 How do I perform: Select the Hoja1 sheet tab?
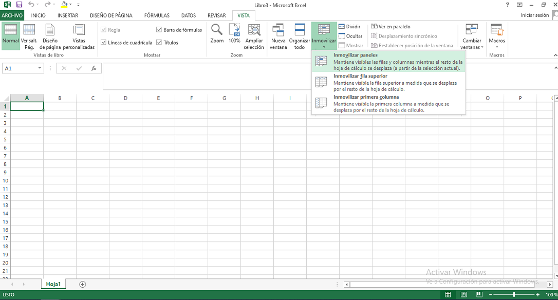point(53,284)
